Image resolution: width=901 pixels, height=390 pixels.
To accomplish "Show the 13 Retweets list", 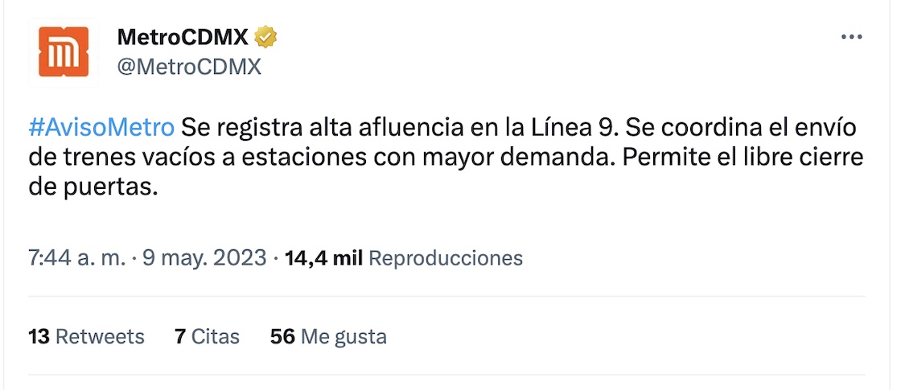I will coord(86,336).
